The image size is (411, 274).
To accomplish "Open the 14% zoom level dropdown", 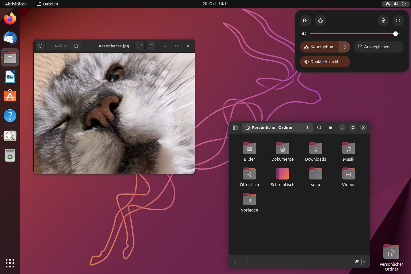I will click(x=61, y=46).
